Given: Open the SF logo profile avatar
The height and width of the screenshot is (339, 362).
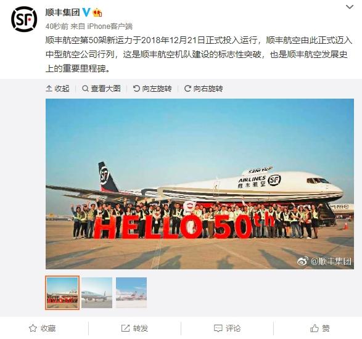Looking at the screenshot, I should pos(24,19).
